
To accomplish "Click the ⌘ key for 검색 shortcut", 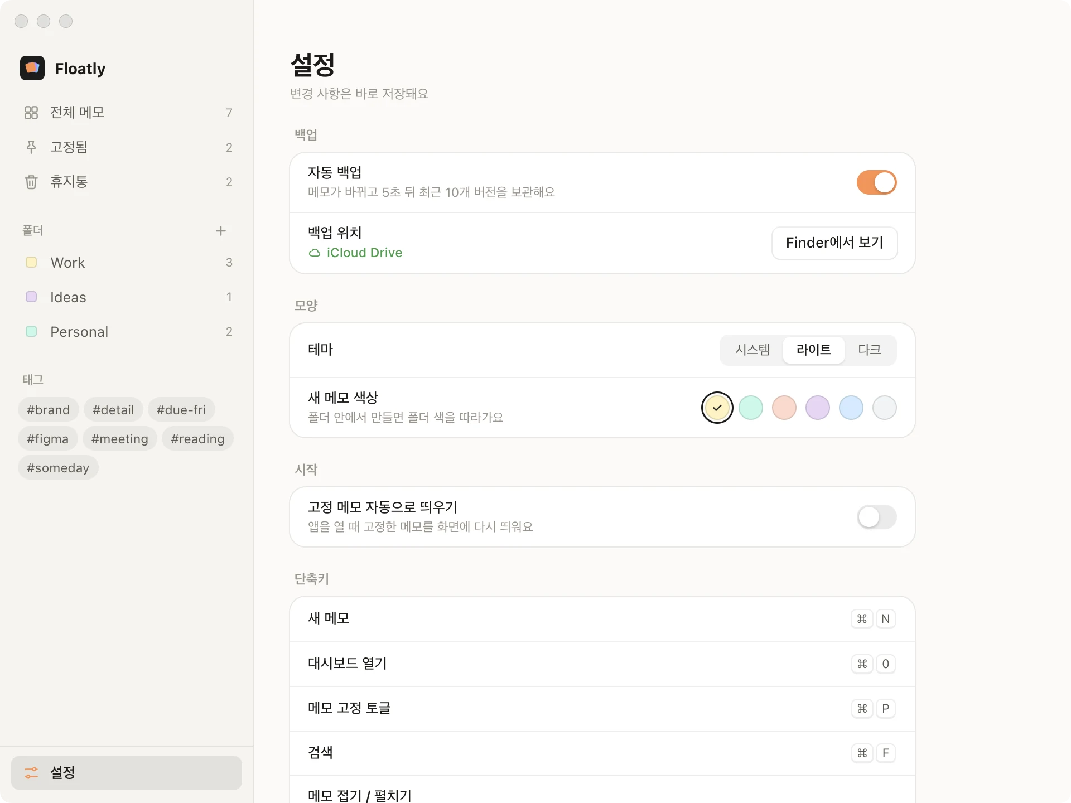I will coord(862,753).
